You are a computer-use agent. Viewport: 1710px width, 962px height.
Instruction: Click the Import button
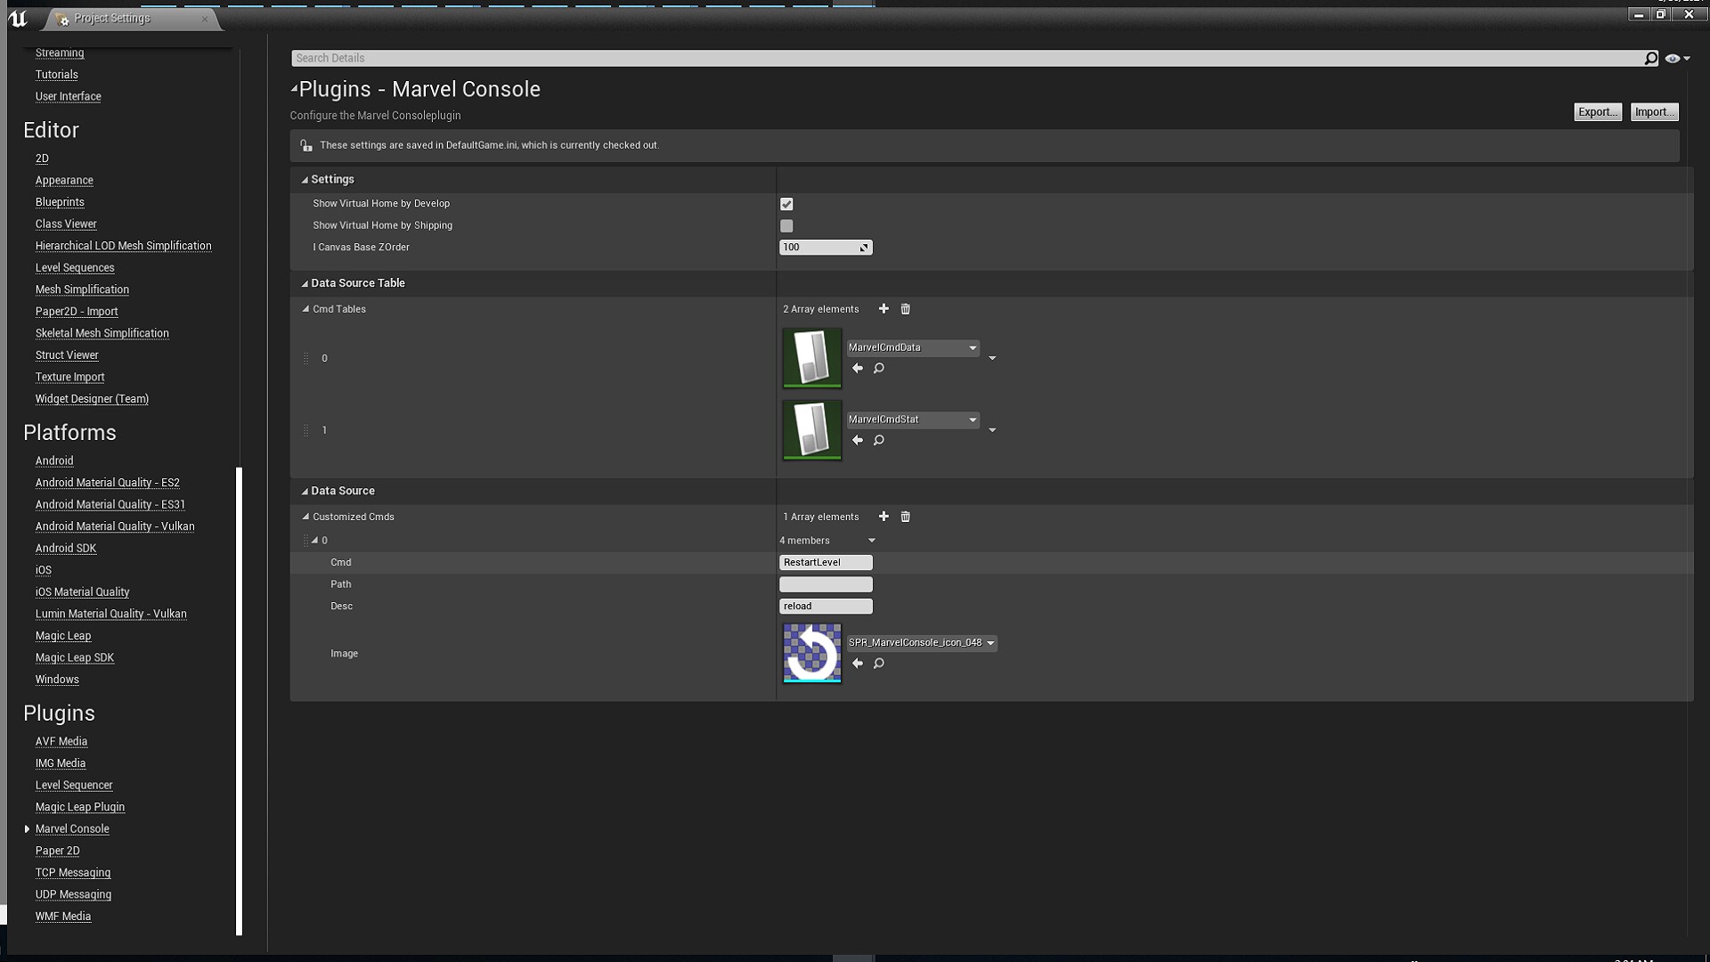click(1653, 111)
